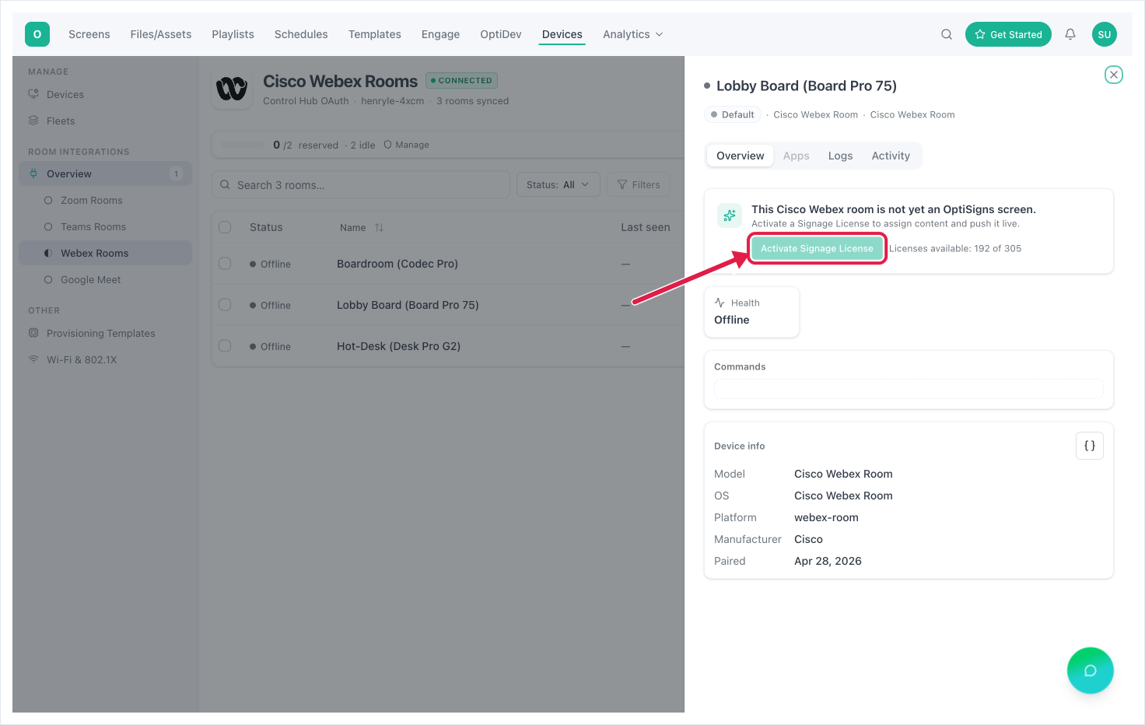The height and width of the screenshot is (725, 1145).
Task: Click the filter funnel icon
Action: [x=622, y=184]
